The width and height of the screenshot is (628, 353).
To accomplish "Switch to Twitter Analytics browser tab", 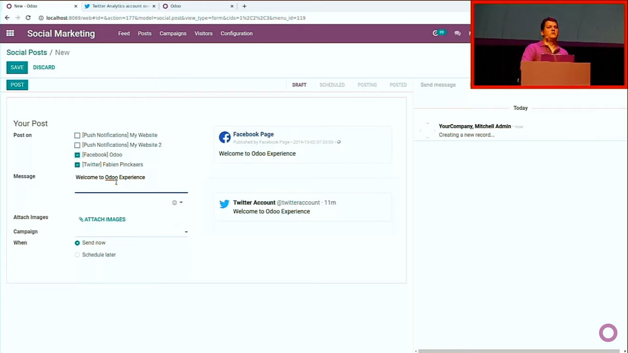I will click(x=120, y=6).
